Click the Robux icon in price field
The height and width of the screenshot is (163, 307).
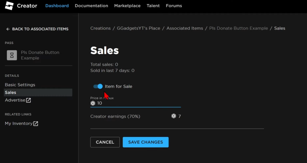(93, 103)
